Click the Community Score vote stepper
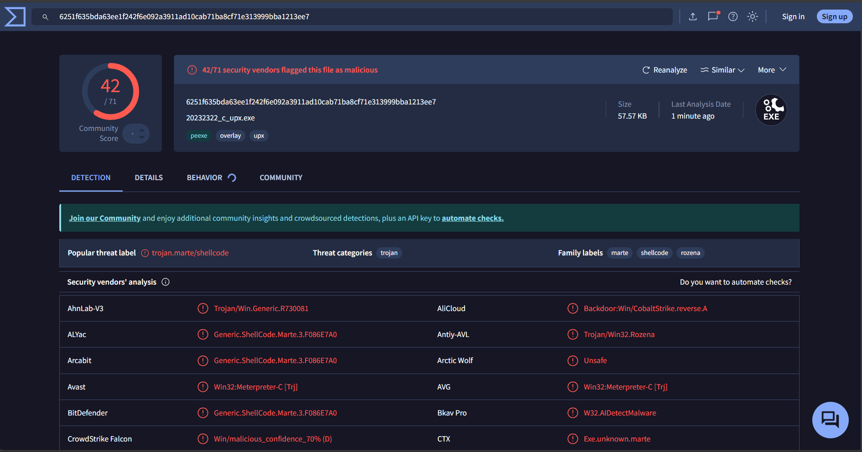Image resolution: width=862 pixels, height=452 pixels. [136, 134]
